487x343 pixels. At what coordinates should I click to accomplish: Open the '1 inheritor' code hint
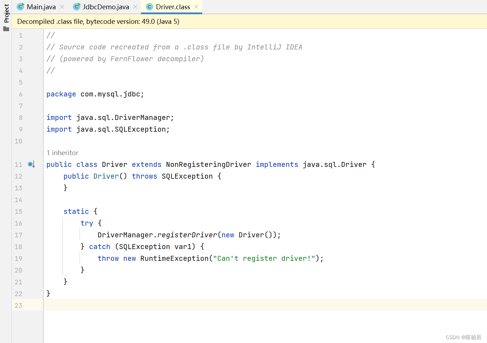(62, 153)
